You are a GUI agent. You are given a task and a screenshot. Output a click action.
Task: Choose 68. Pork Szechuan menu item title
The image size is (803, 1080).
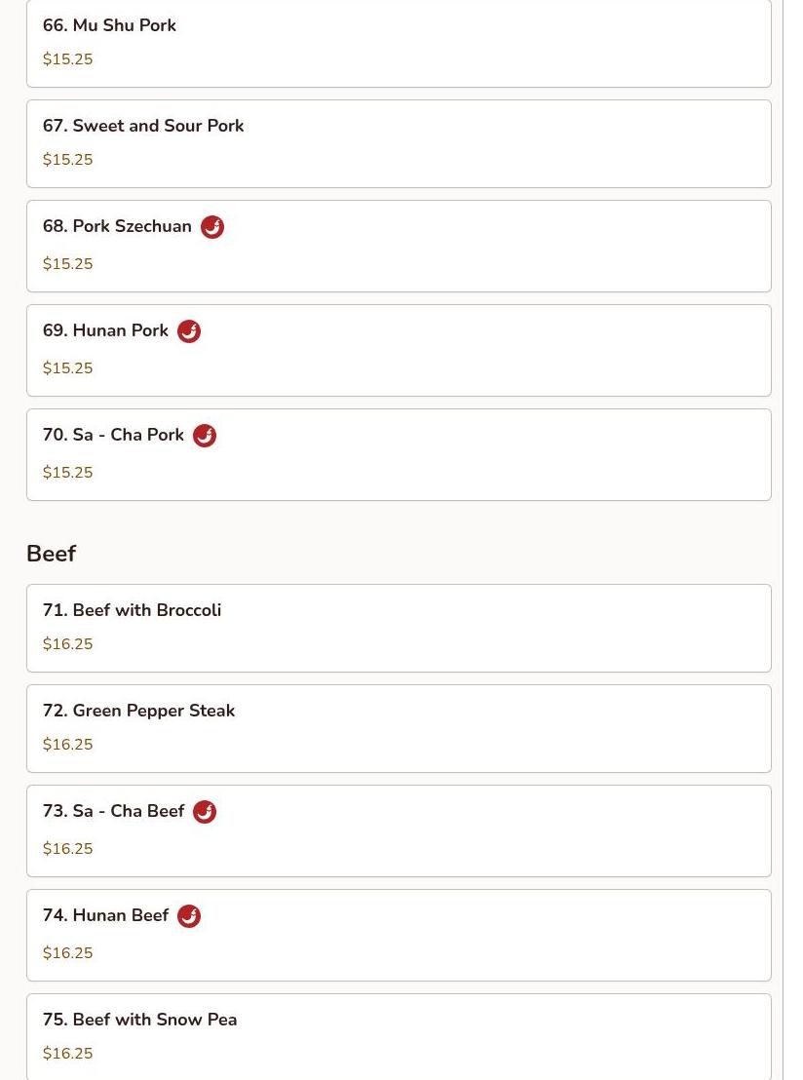click(117, 226)
